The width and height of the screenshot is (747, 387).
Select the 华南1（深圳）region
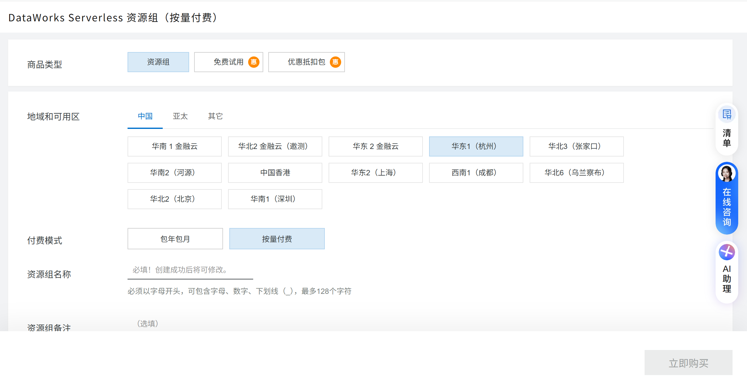[275, 199]
